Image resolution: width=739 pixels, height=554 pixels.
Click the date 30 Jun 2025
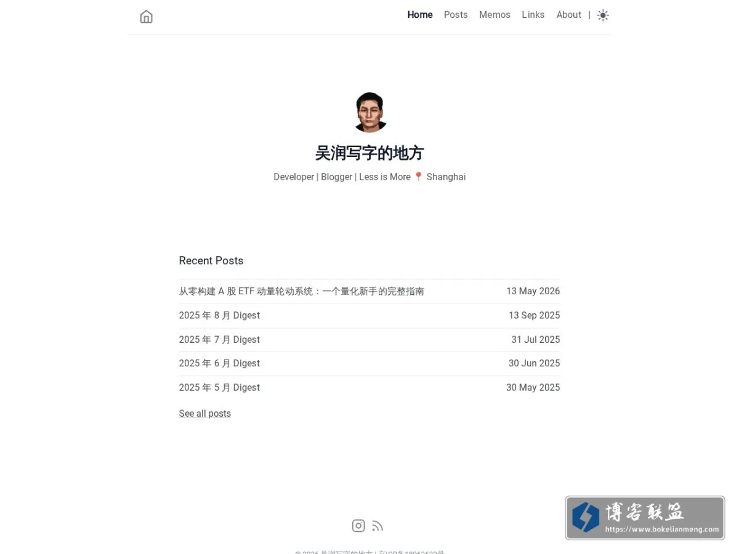coord(534,363)
